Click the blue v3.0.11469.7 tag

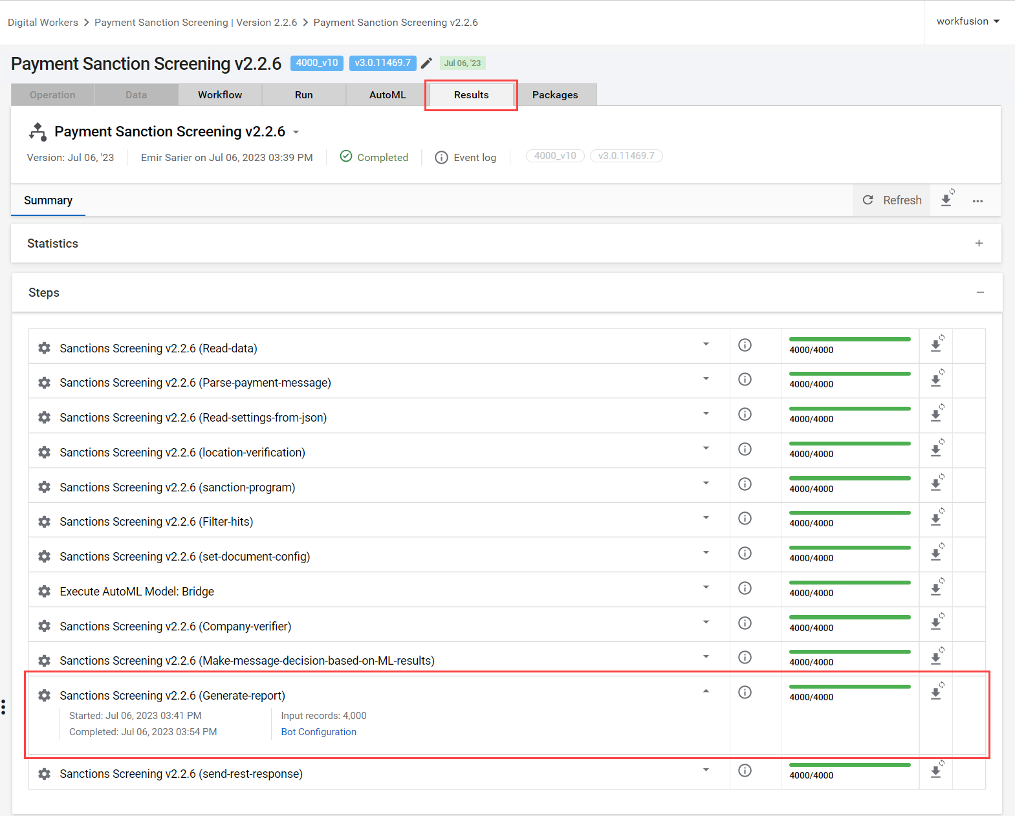[x=383, y=63]
